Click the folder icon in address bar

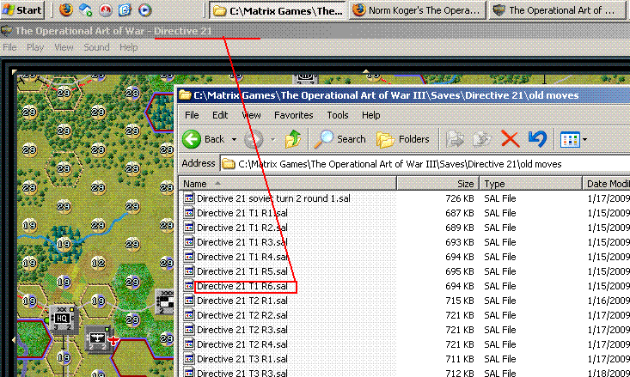[x=229, y=164]
